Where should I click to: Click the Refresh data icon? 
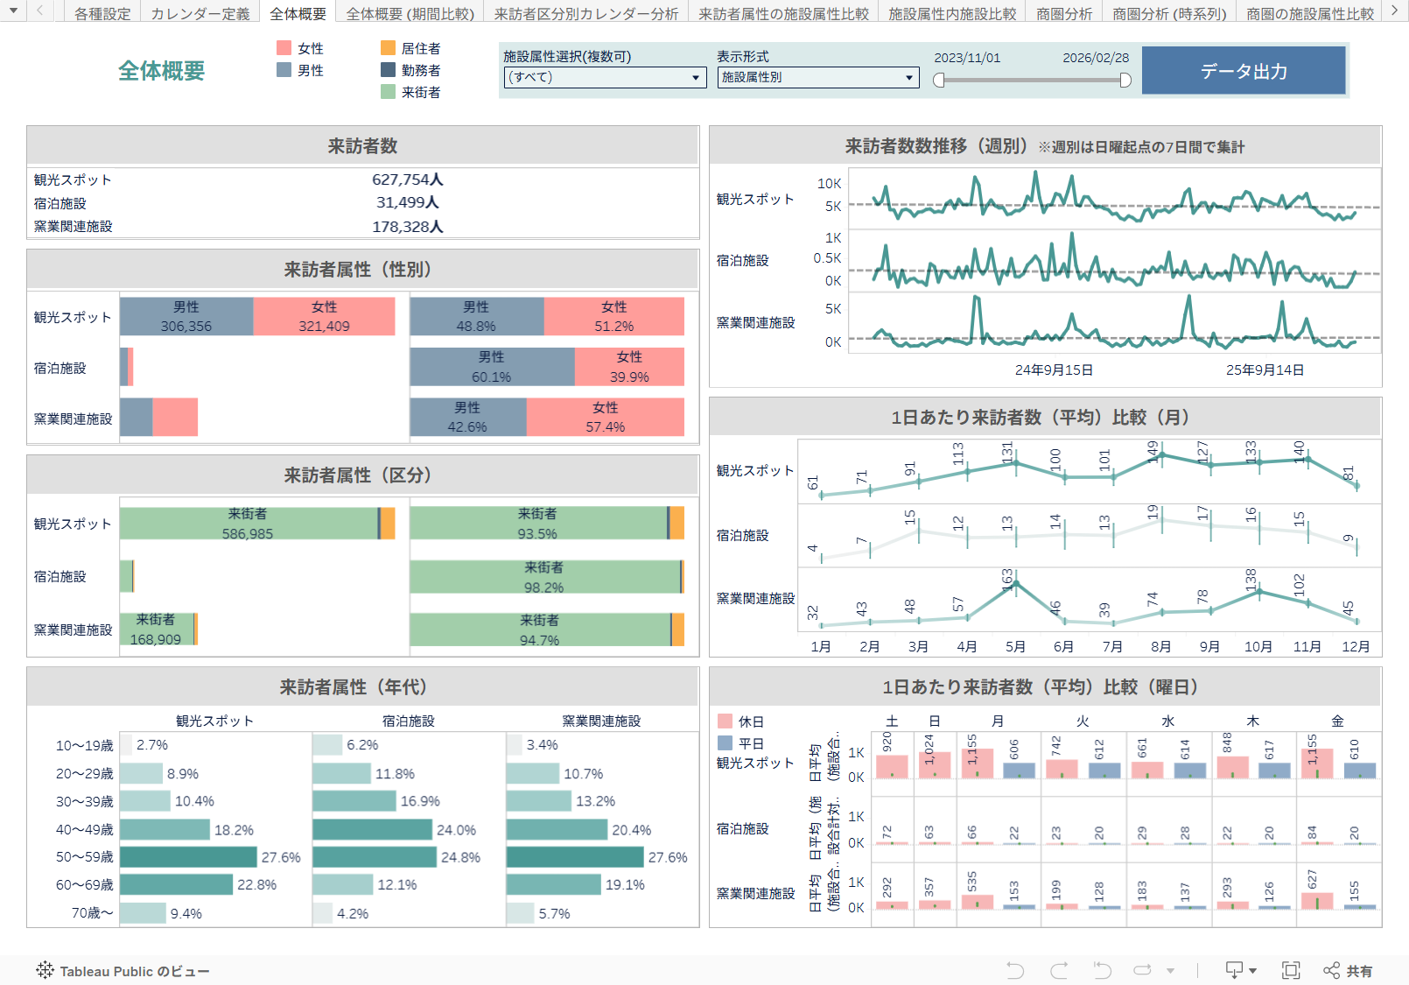click(1142, 970)
